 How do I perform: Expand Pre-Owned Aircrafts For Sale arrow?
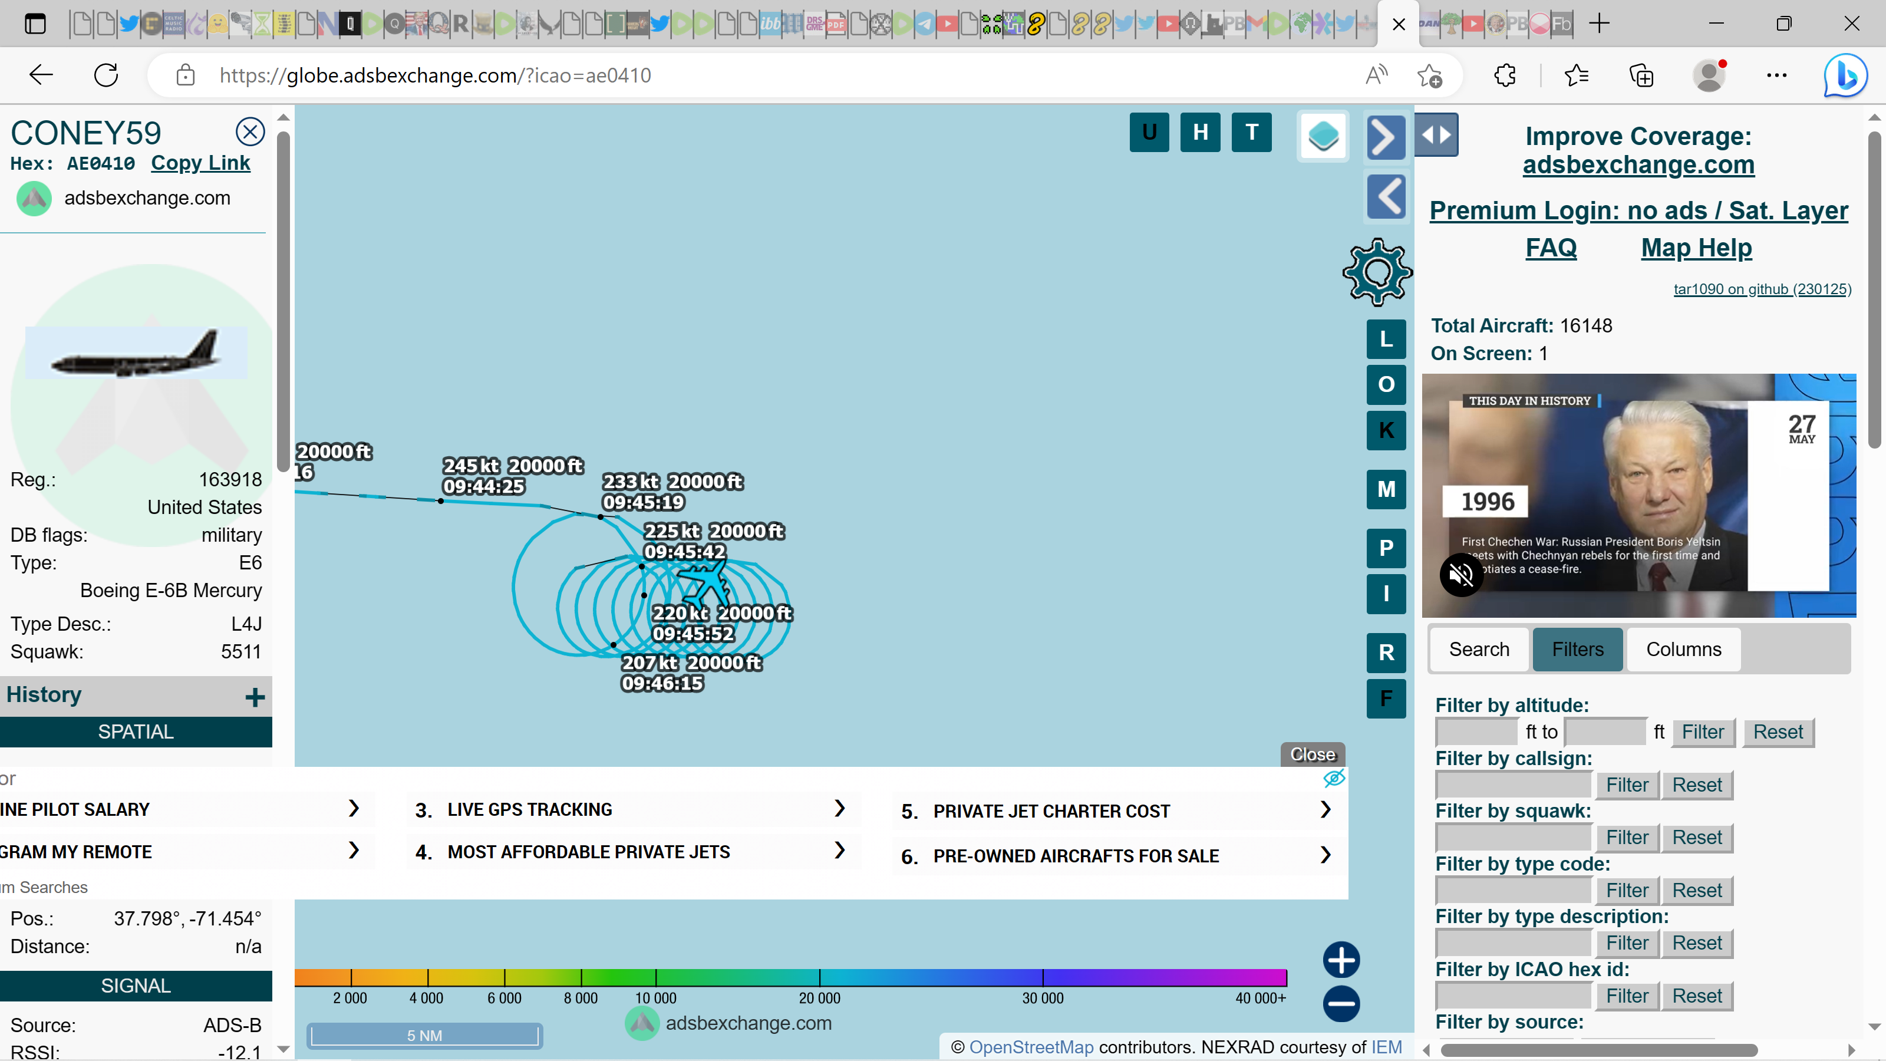1325,855
